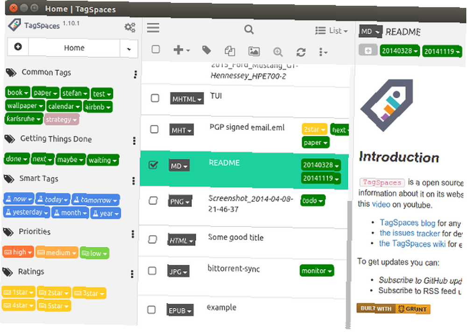Screen dimensions: 467x332
Task: Reload the file list with refresh icon
Action: pyautogui.click(x=301, y=52)
